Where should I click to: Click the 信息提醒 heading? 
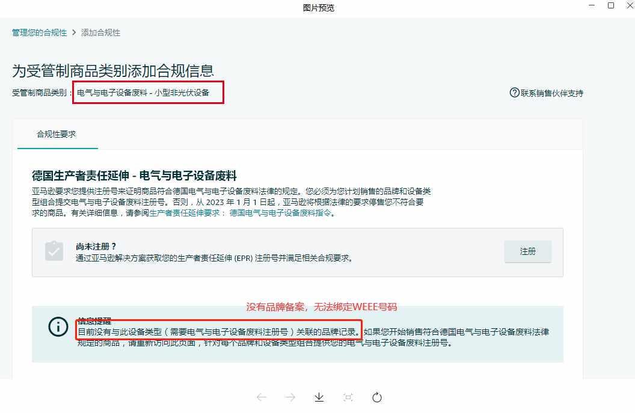[x=94, y=320]
